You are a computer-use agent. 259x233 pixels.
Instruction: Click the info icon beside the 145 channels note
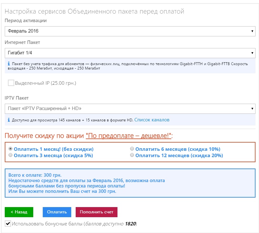[x=8, y=120]
